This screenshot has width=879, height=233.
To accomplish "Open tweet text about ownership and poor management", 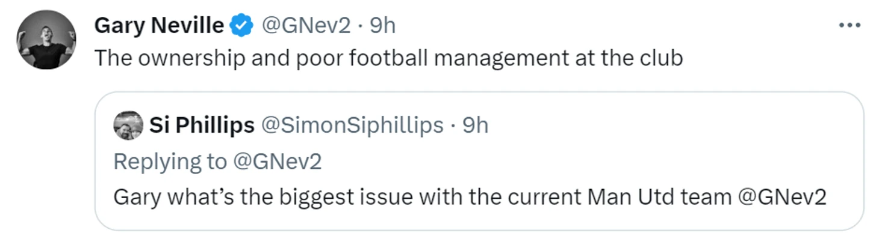I will coord(389,58).
